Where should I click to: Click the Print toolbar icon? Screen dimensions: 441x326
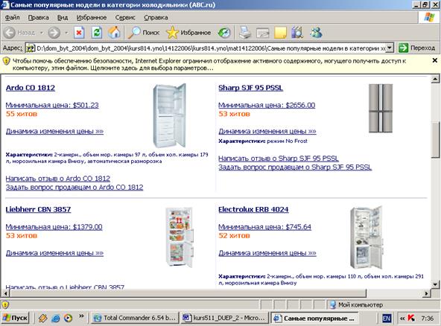click(x=244, y=33)
